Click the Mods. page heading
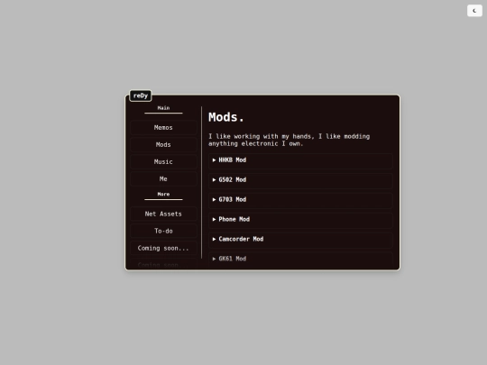 [x=226, y=117]
